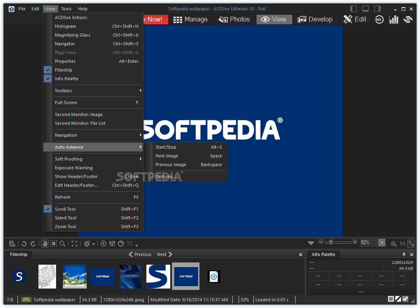Expand the Toolbars submenu
420x308 pixels.
[x=93, y=91]
